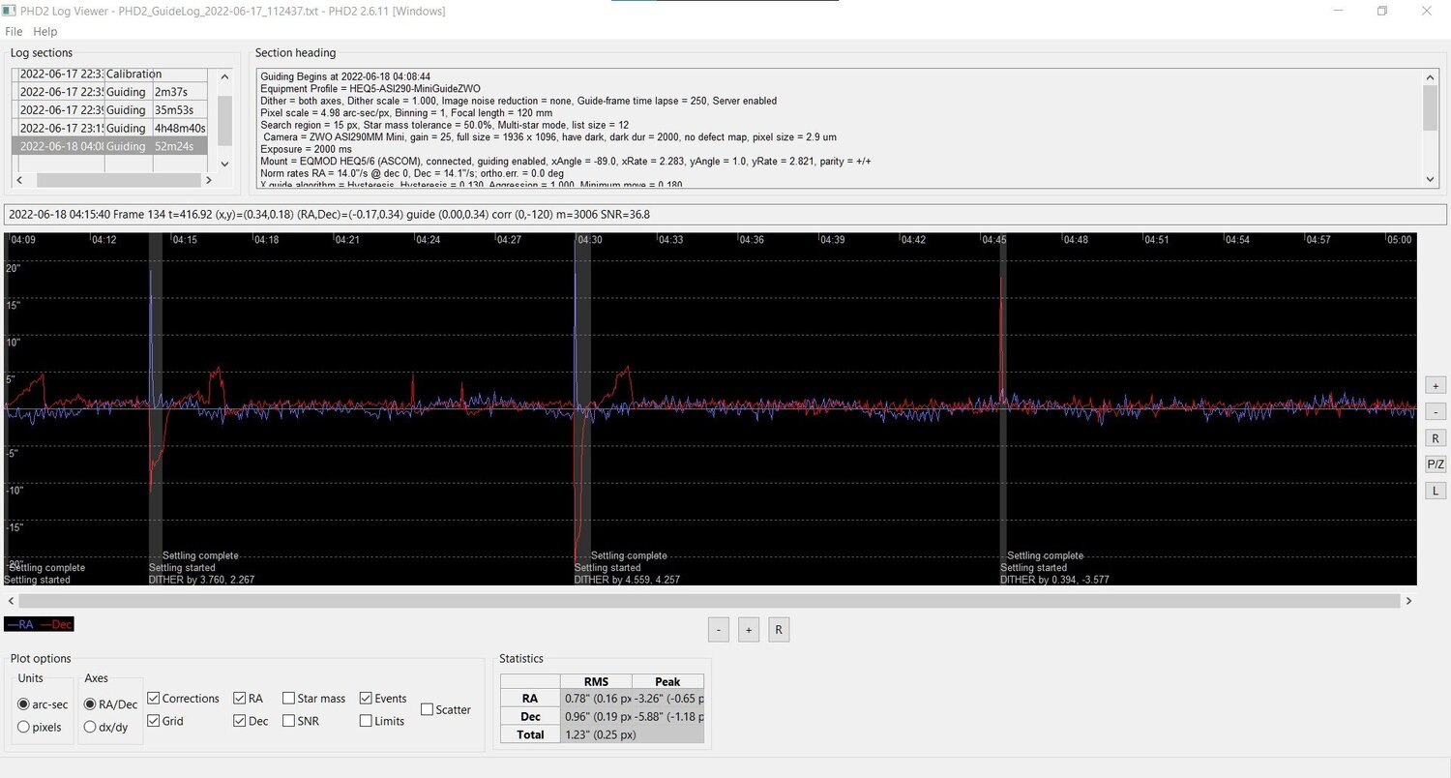Click the Dec peak value -5.88"

pos(667,716)
